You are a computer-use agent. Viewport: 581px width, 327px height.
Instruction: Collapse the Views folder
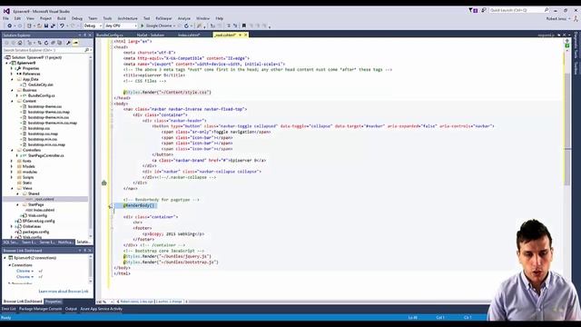tap(12, 188)
